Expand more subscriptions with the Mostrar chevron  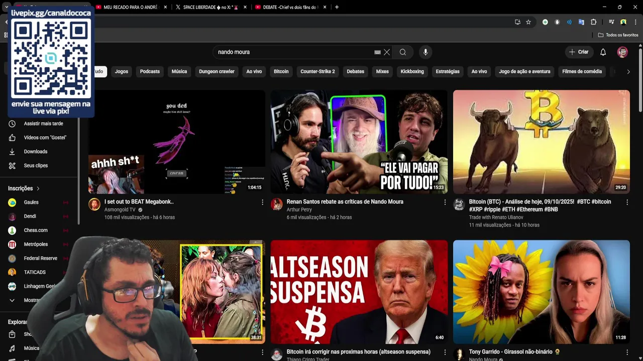coord(12,300)
